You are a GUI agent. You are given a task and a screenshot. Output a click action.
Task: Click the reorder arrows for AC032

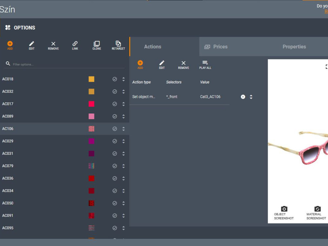coord(123,92)
